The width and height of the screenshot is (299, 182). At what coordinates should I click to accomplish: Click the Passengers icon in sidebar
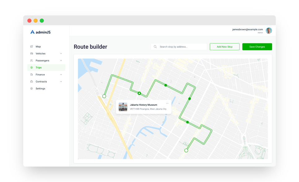32,61
